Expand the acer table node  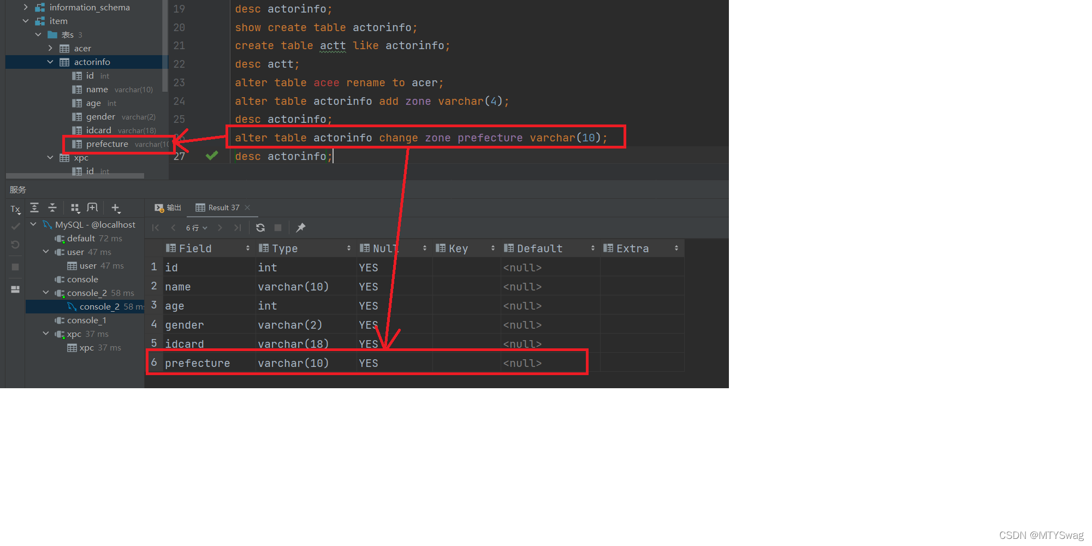pos(50,48)
